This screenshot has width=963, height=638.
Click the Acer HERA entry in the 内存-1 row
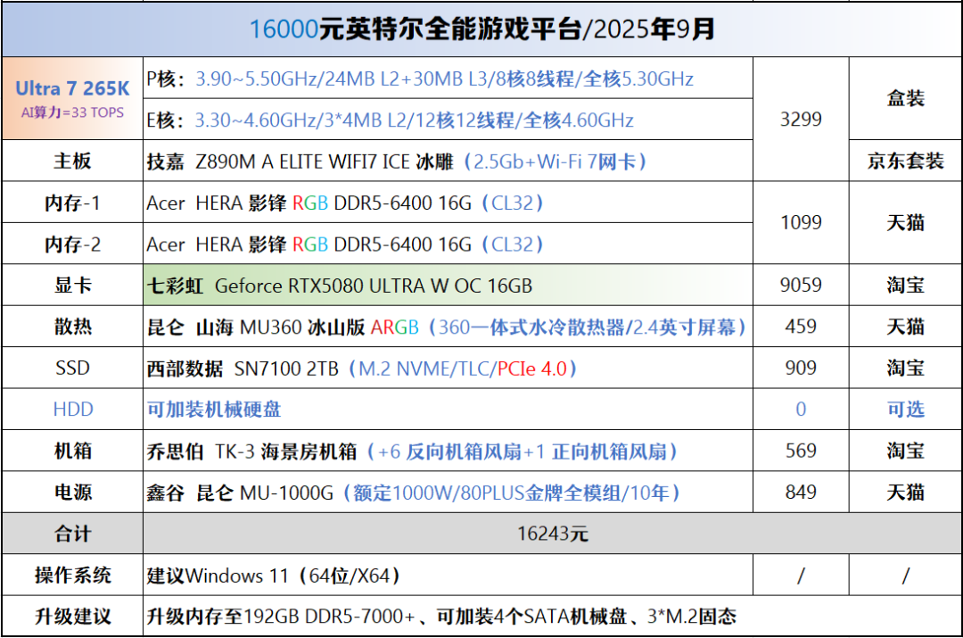coord(345,203)
